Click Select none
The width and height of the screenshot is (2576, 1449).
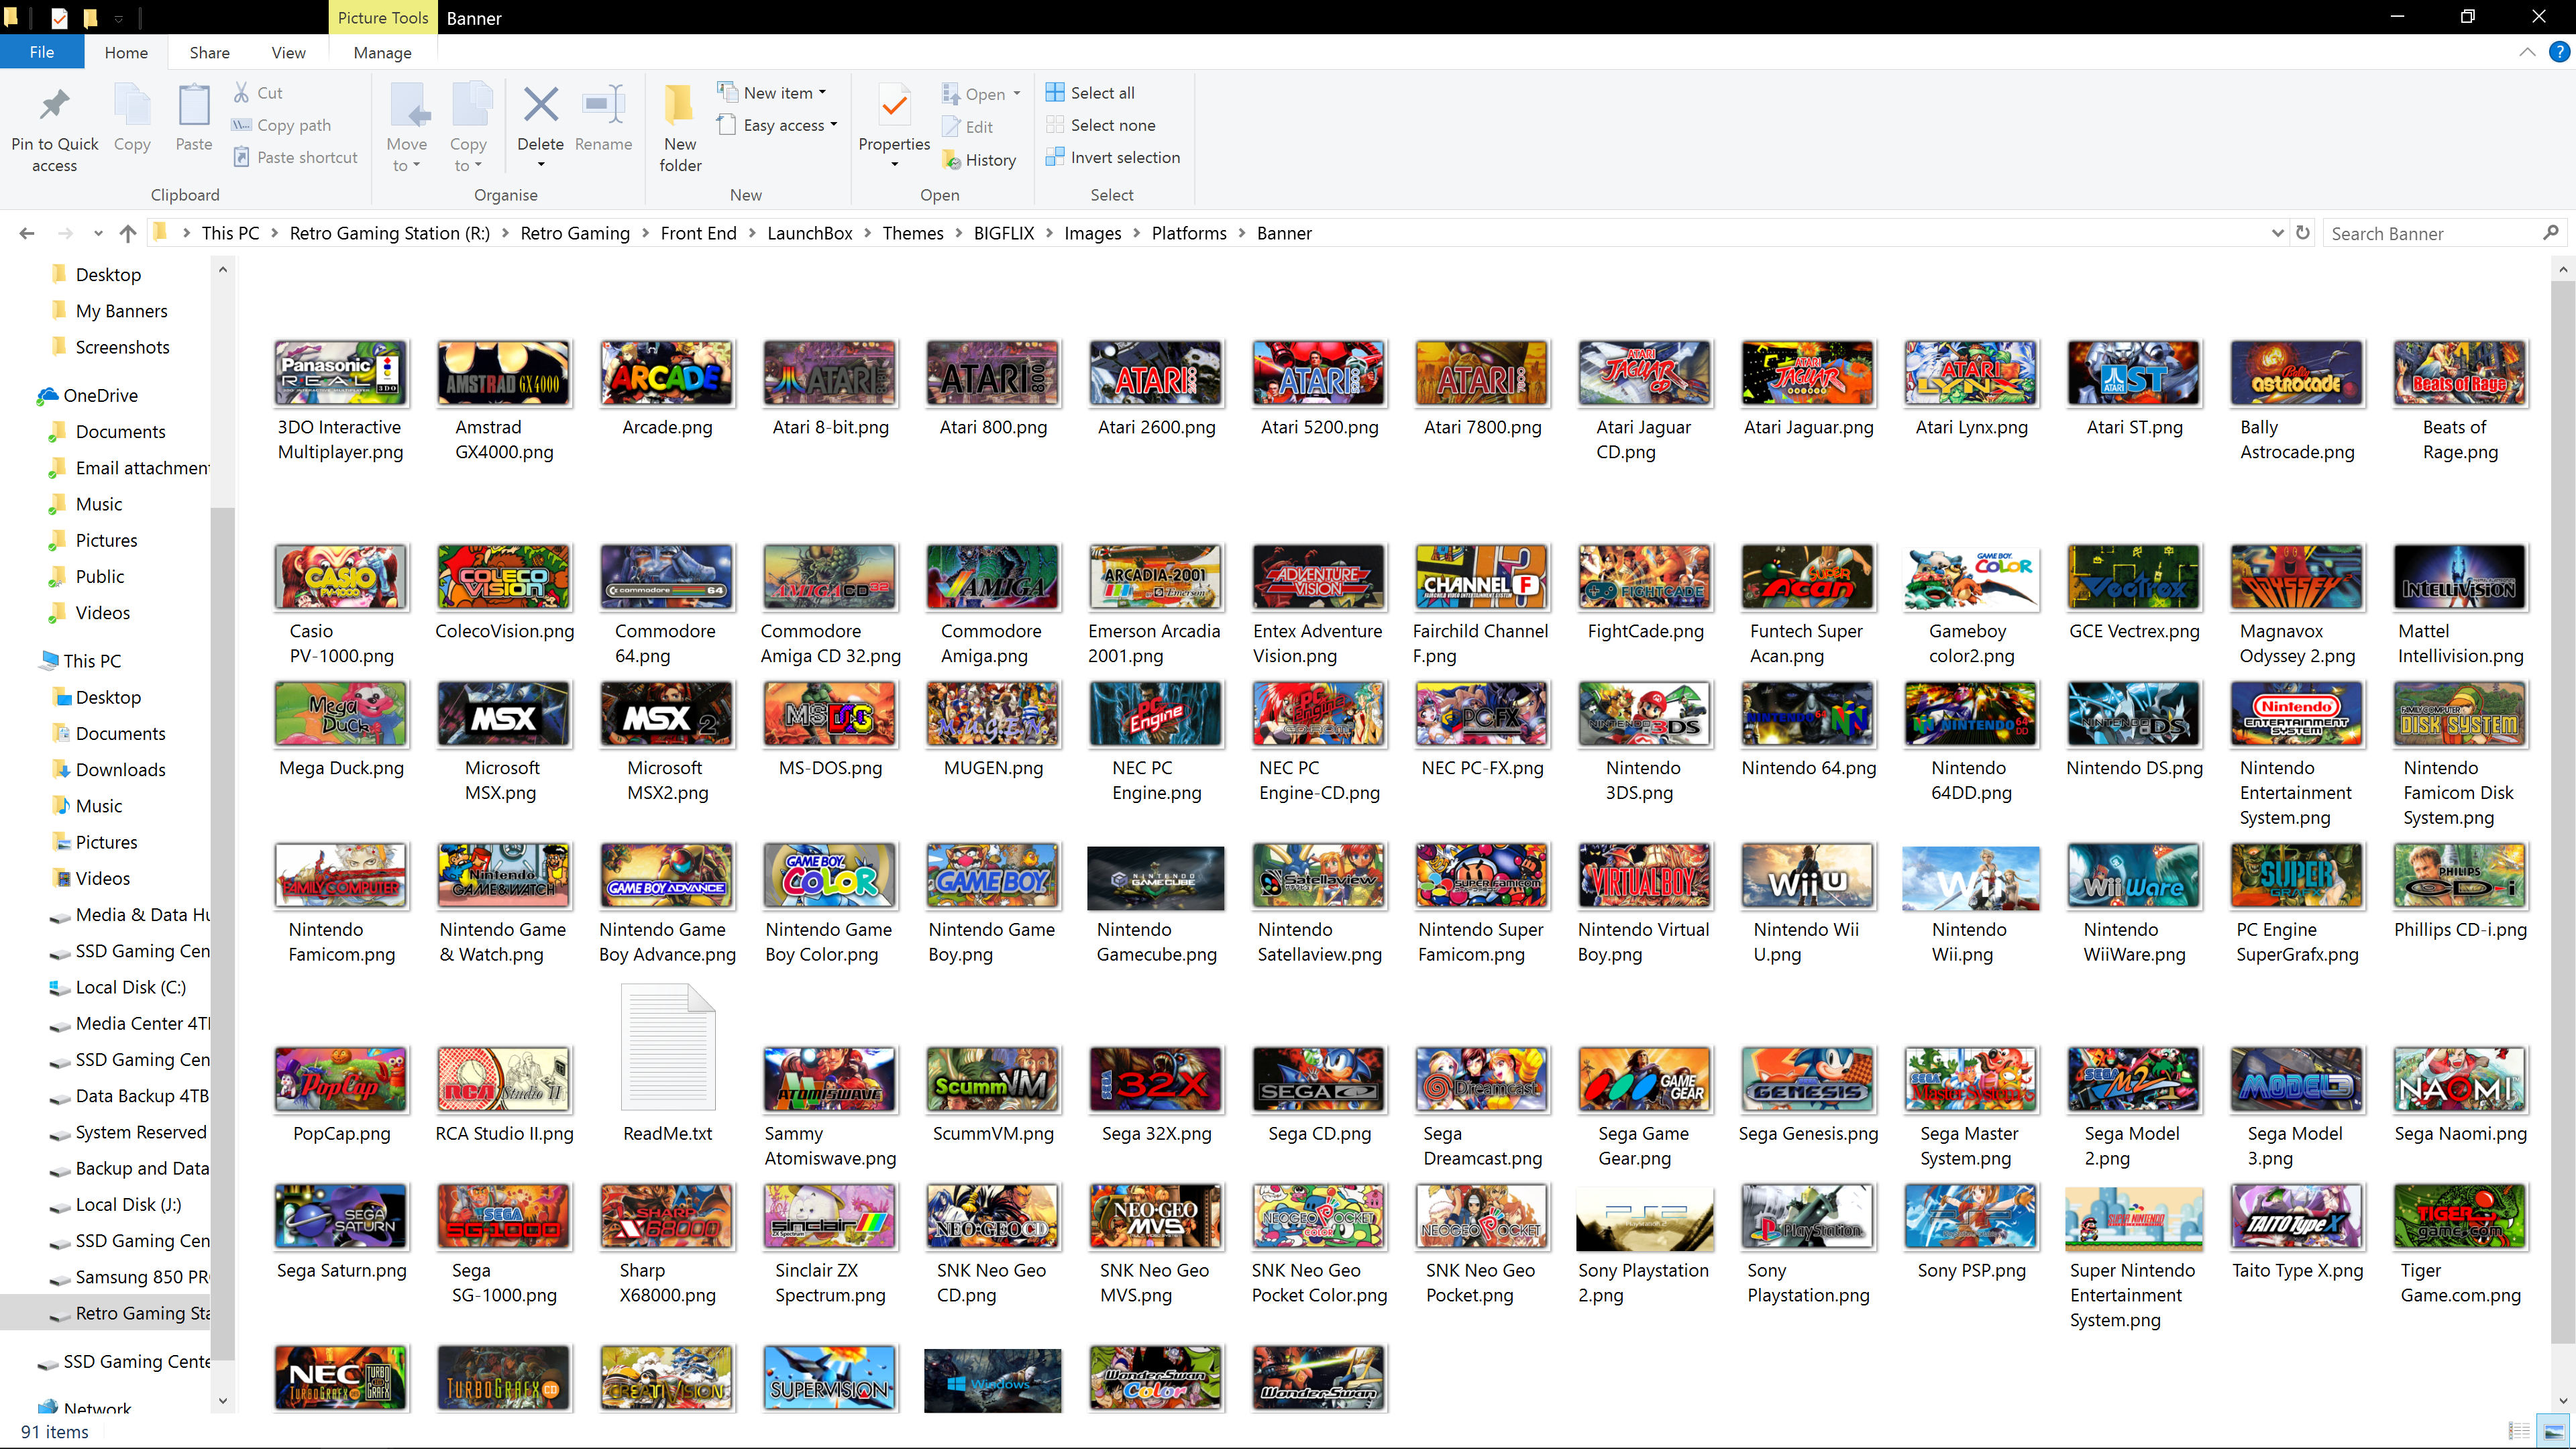pos(1100,125)
